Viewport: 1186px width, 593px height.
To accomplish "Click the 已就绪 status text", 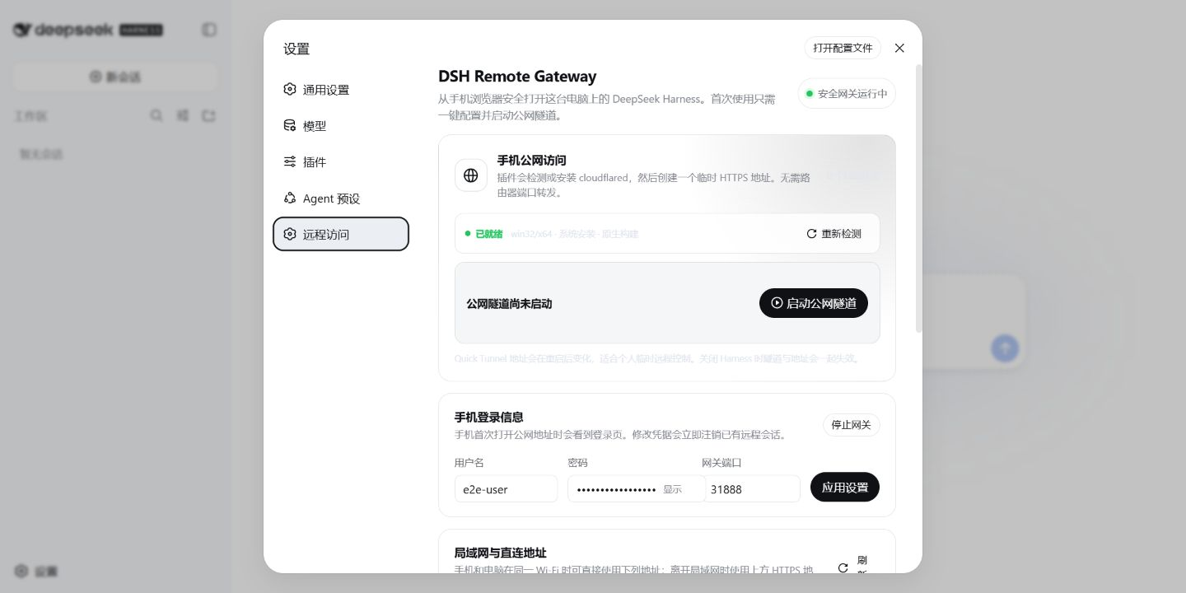I will coord(489,234).
